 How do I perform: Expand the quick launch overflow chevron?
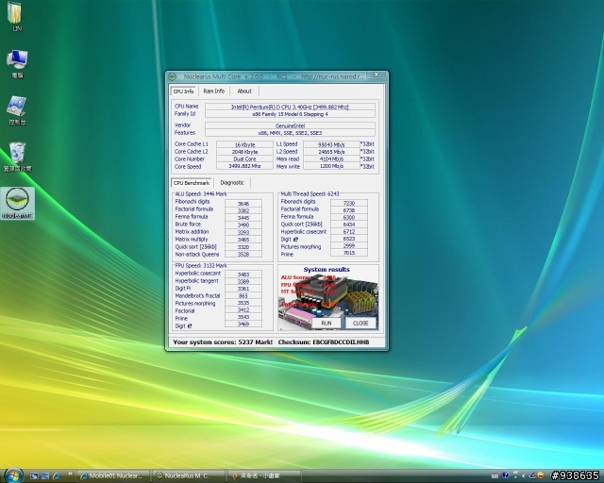pos(70,475)
